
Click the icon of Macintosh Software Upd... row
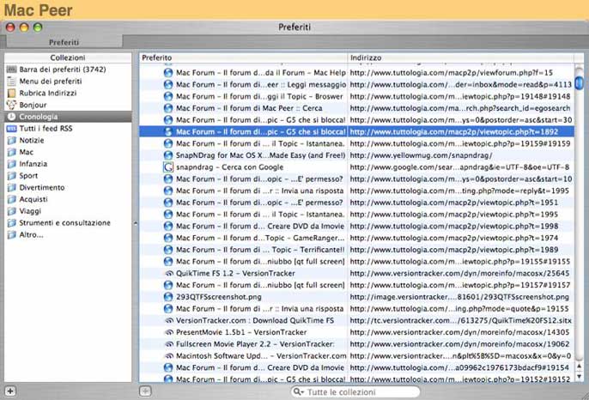pyautogui.click(x=169, y=355)
